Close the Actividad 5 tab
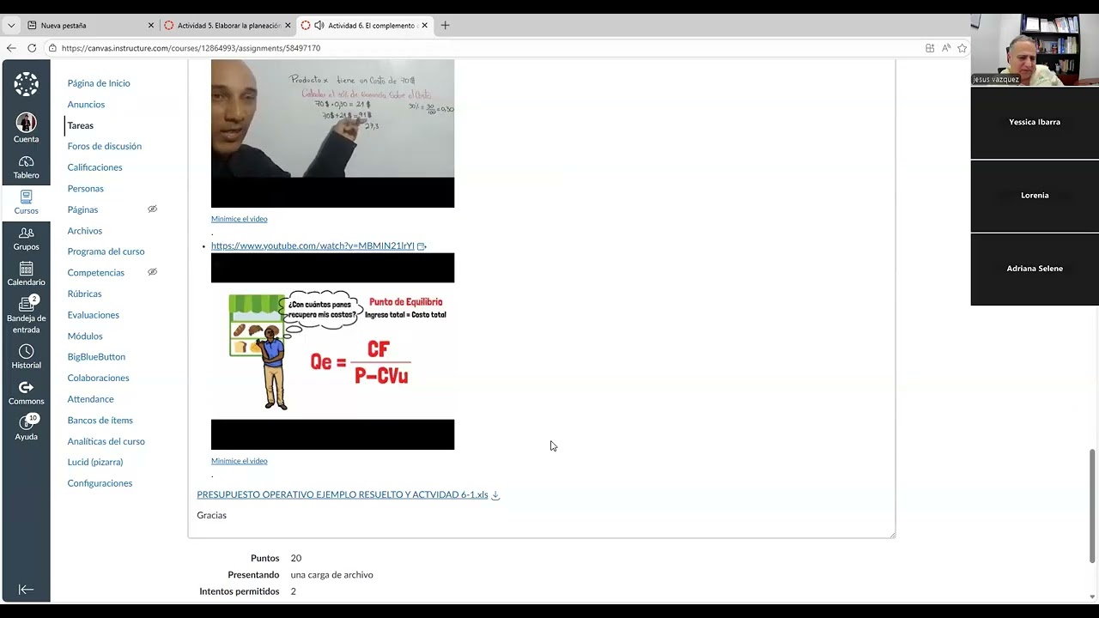The image size is (1099, 618). pos(288,26)
